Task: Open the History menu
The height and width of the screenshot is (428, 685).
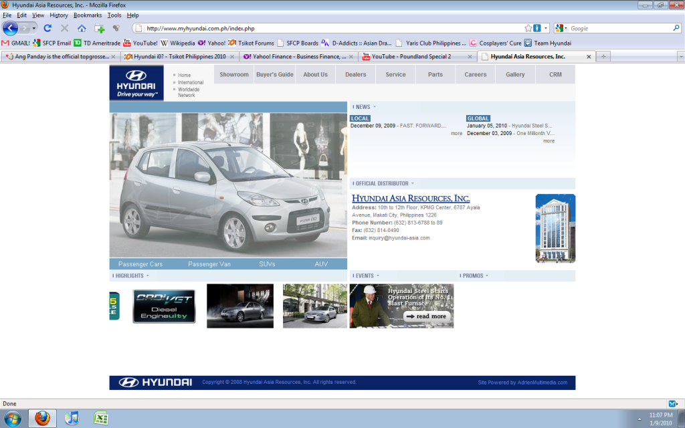Action: (x=59, y=15)
